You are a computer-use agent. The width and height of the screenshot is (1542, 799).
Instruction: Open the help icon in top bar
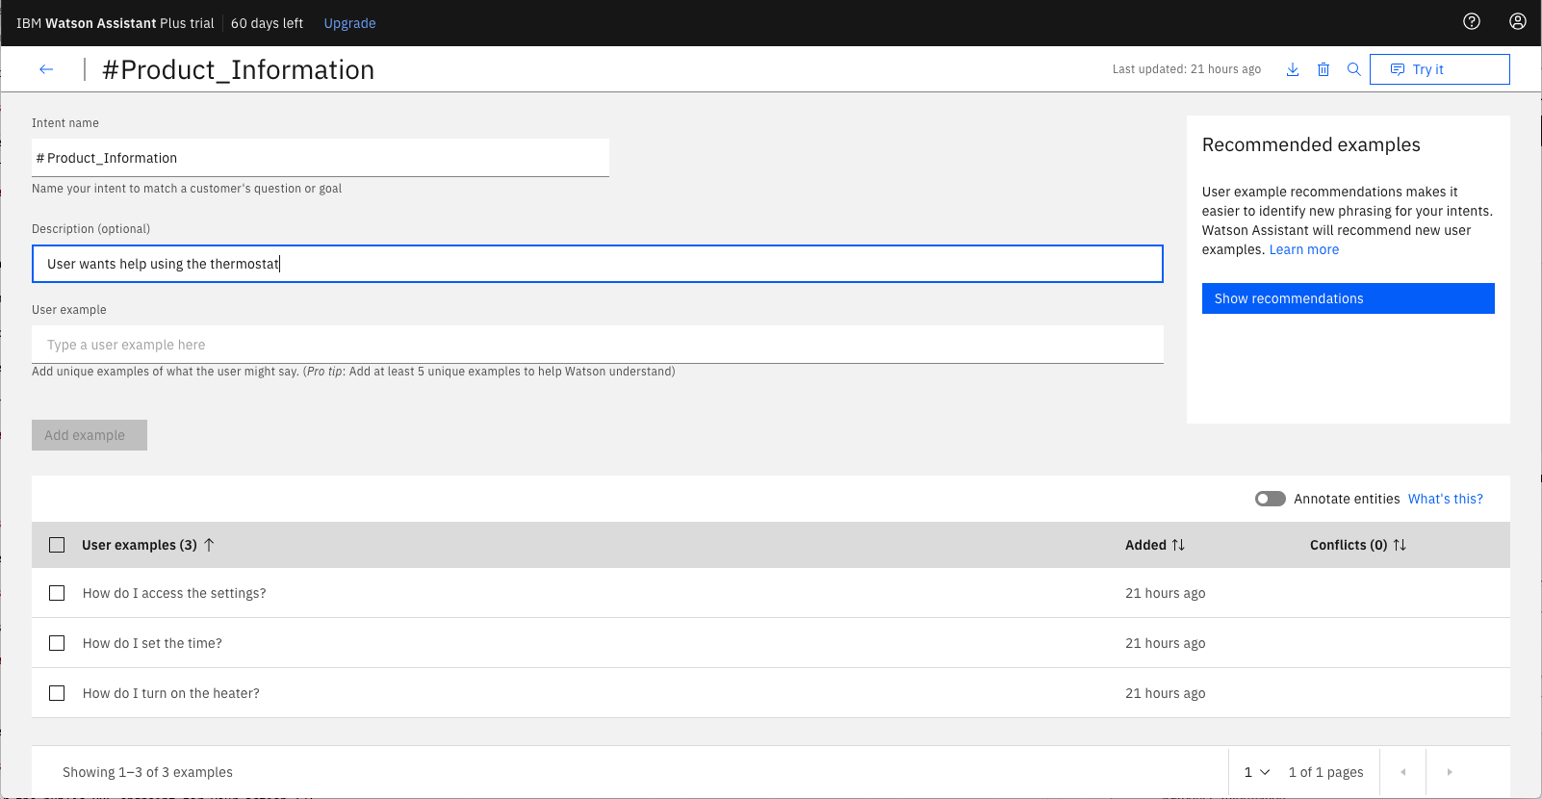pos(1472,21)
